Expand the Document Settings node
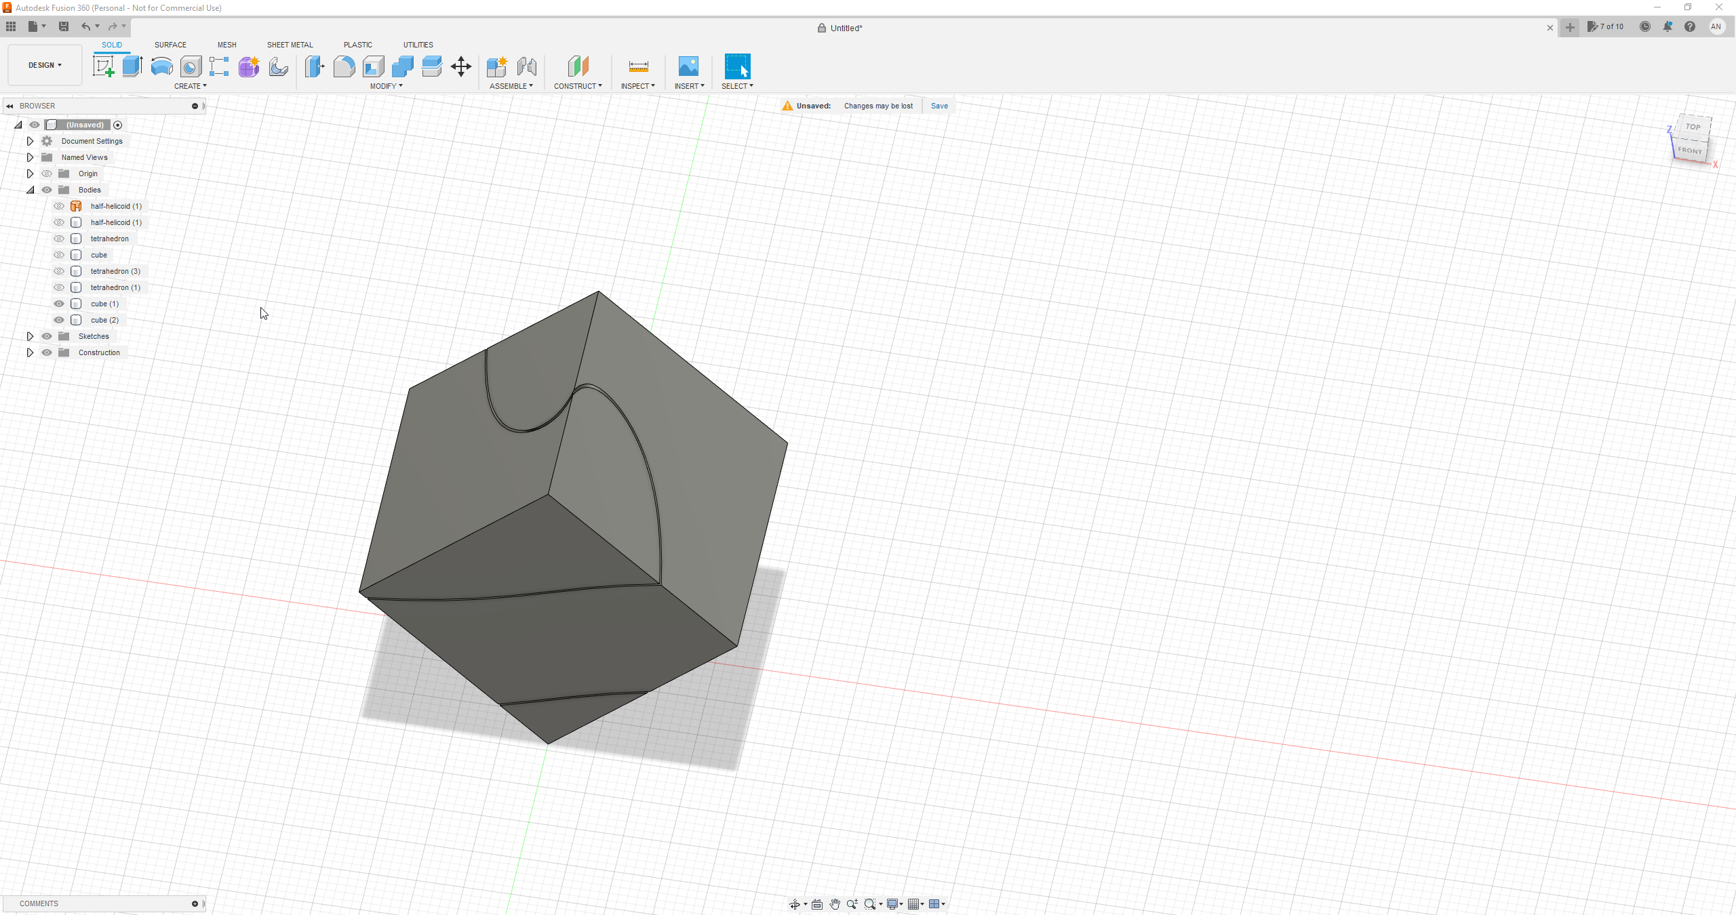The image size is (1736, 915). (x=30, y=140)
